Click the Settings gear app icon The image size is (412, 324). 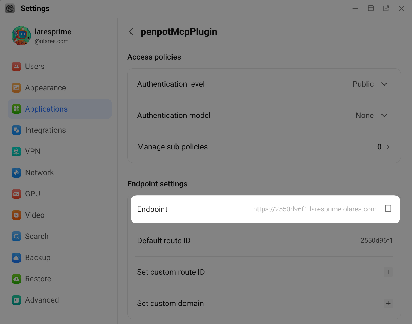click(x=10, y=8)
